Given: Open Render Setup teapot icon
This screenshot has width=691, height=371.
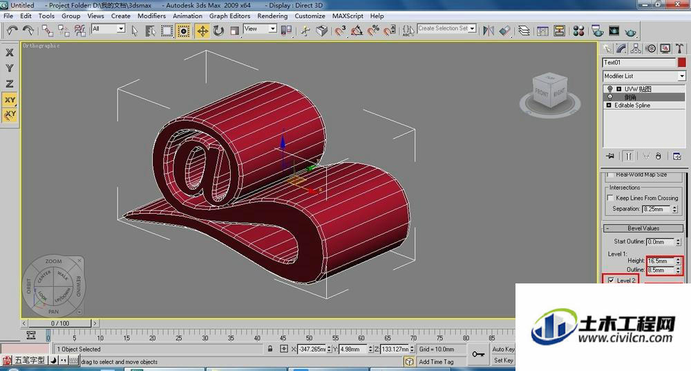Looking at the screenshot, I should coord(598,30).
